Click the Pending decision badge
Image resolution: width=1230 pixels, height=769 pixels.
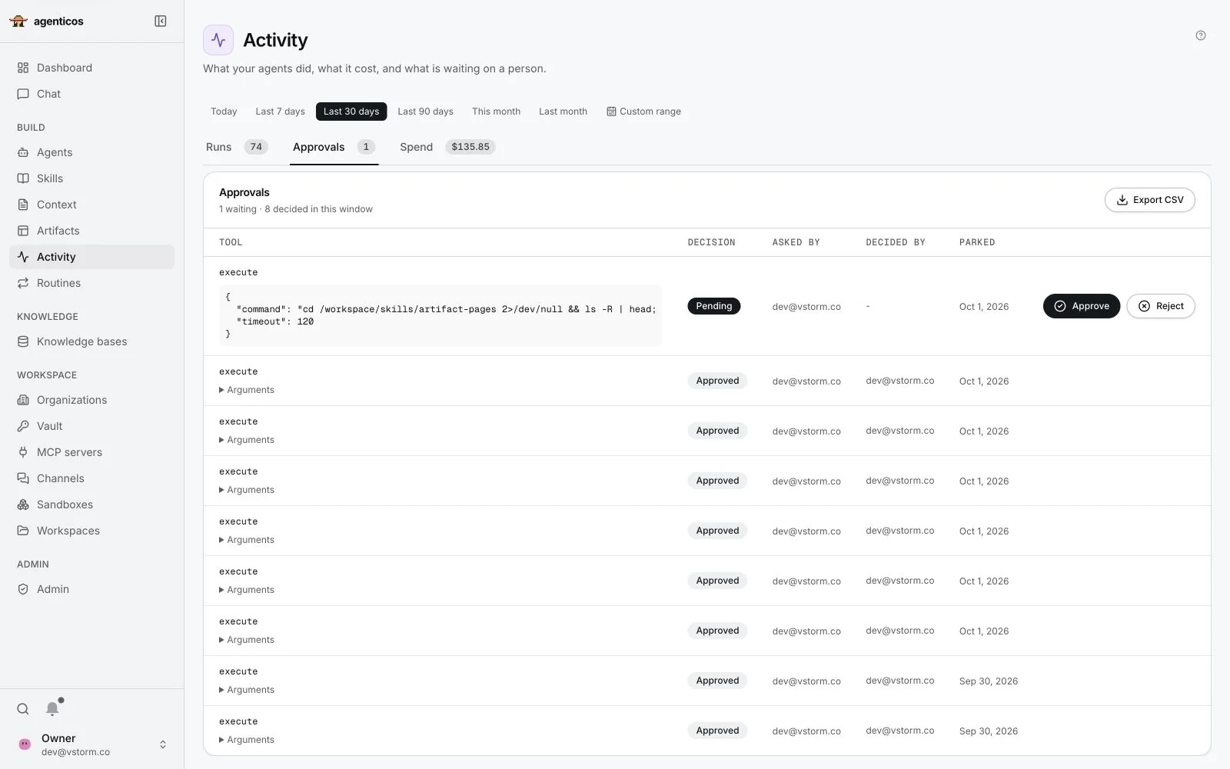pyautogui.click(x=714, y=306)
